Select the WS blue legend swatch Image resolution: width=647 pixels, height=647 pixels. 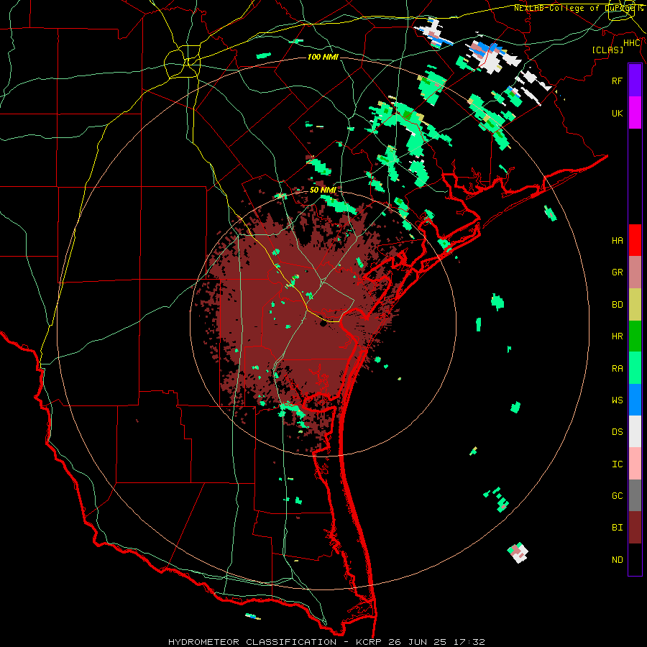[x=635, y=400]
